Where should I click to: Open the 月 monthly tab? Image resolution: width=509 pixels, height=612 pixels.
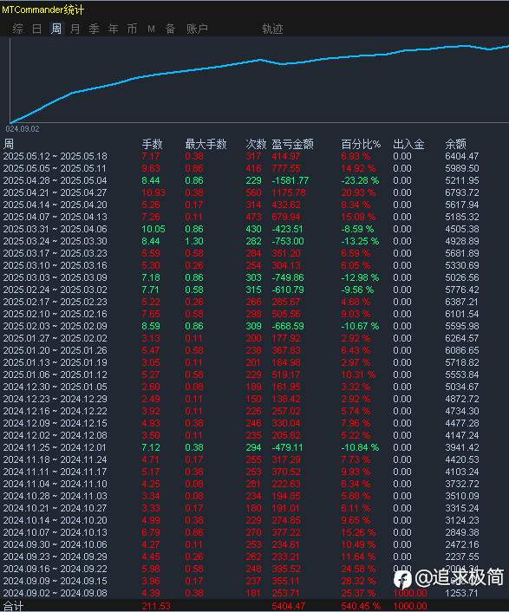coord(75,29)
